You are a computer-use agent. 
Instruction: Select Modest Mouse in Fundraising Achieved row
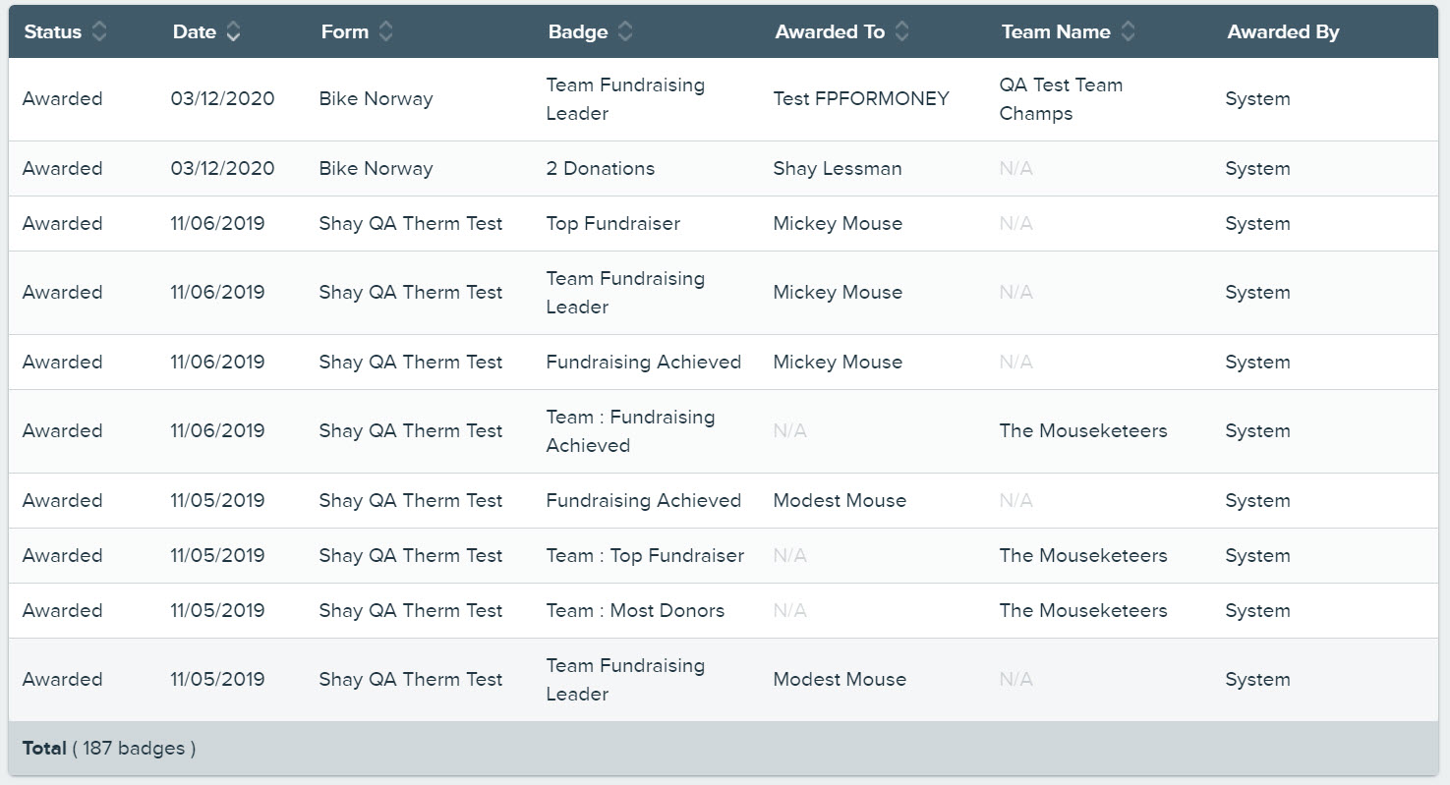840,500
